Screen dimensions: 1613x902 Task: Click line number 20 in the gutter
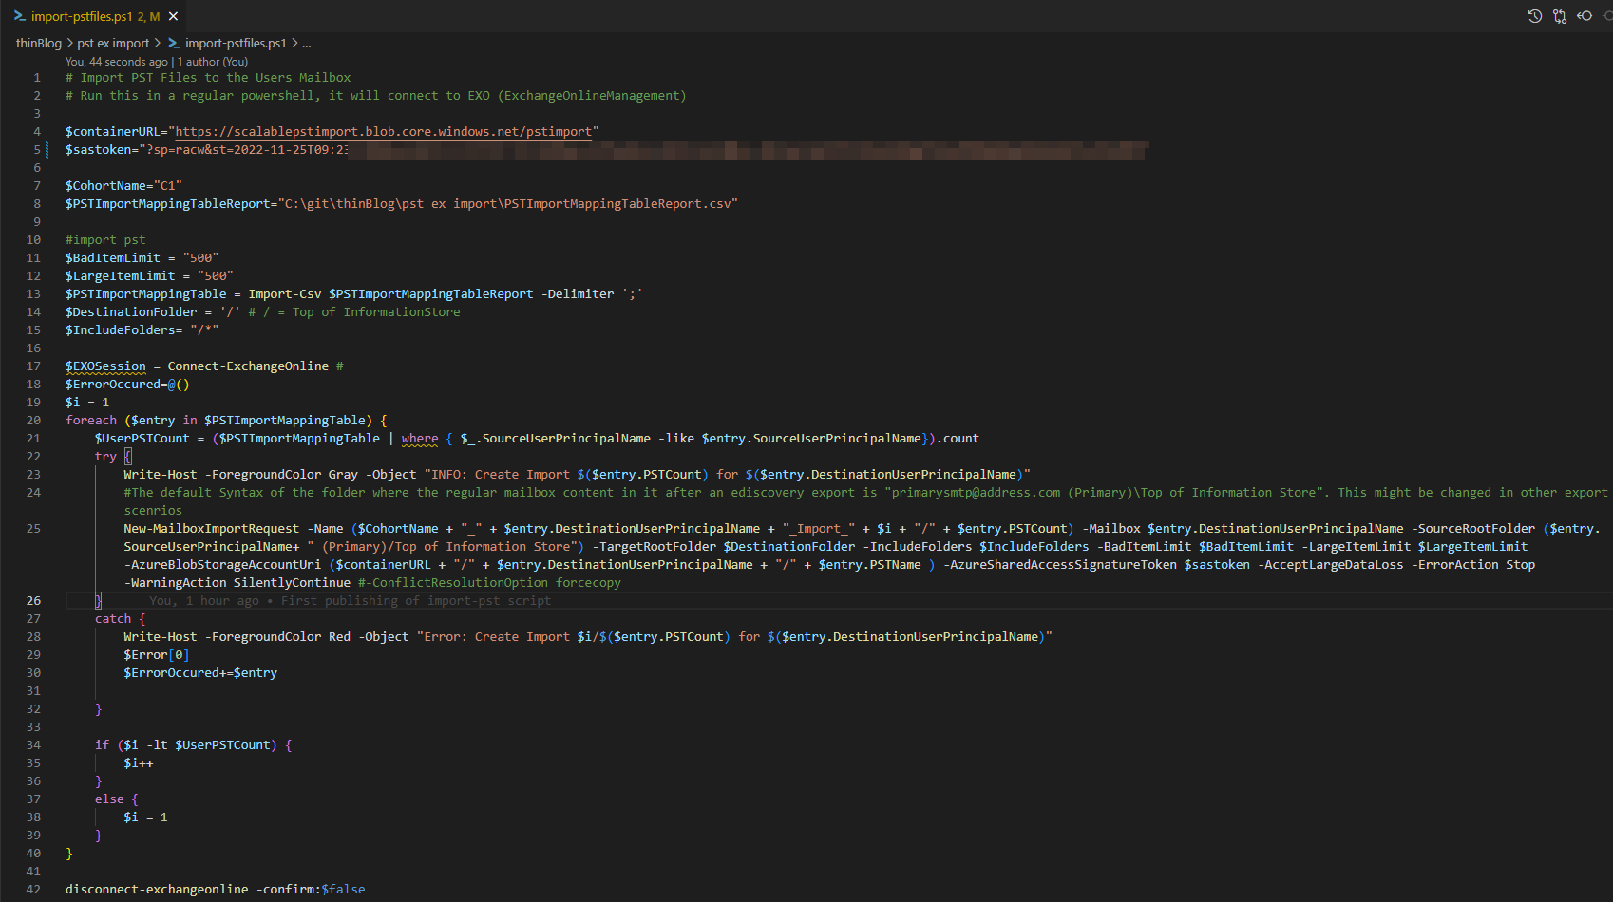33,421
